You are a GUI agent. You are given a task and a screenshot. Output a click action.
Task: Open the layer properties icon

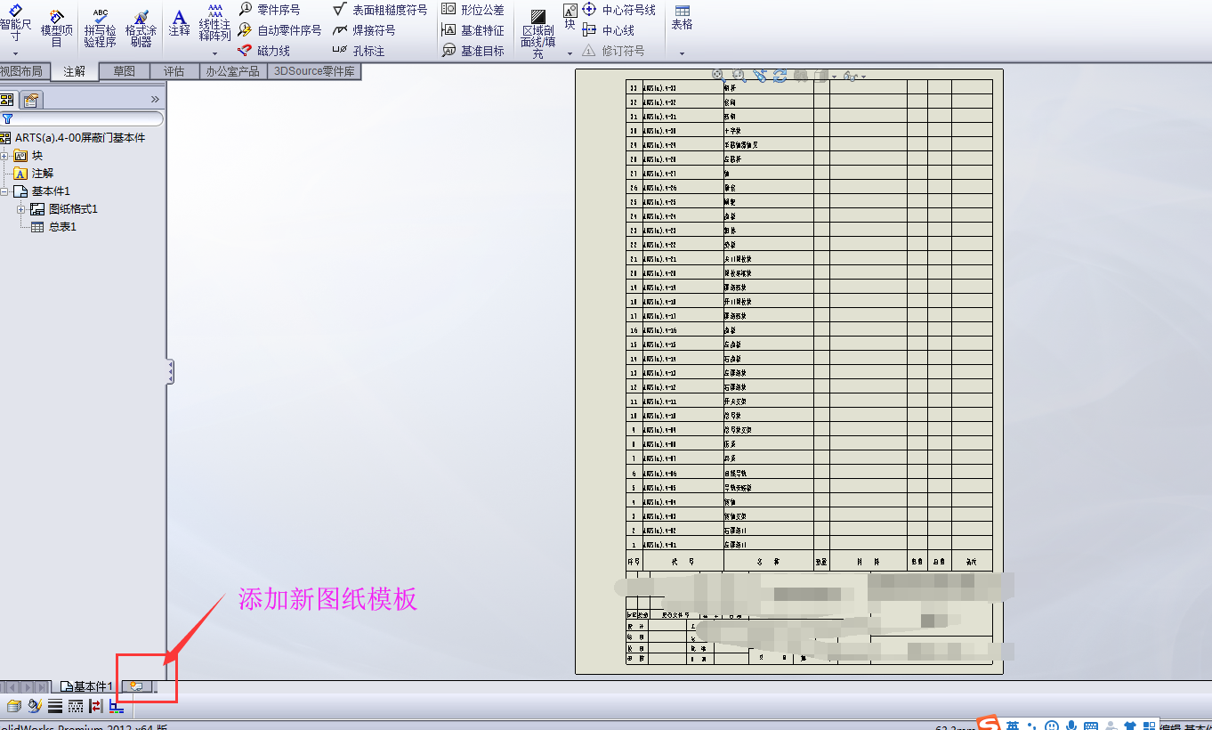(x=13, y=706)
